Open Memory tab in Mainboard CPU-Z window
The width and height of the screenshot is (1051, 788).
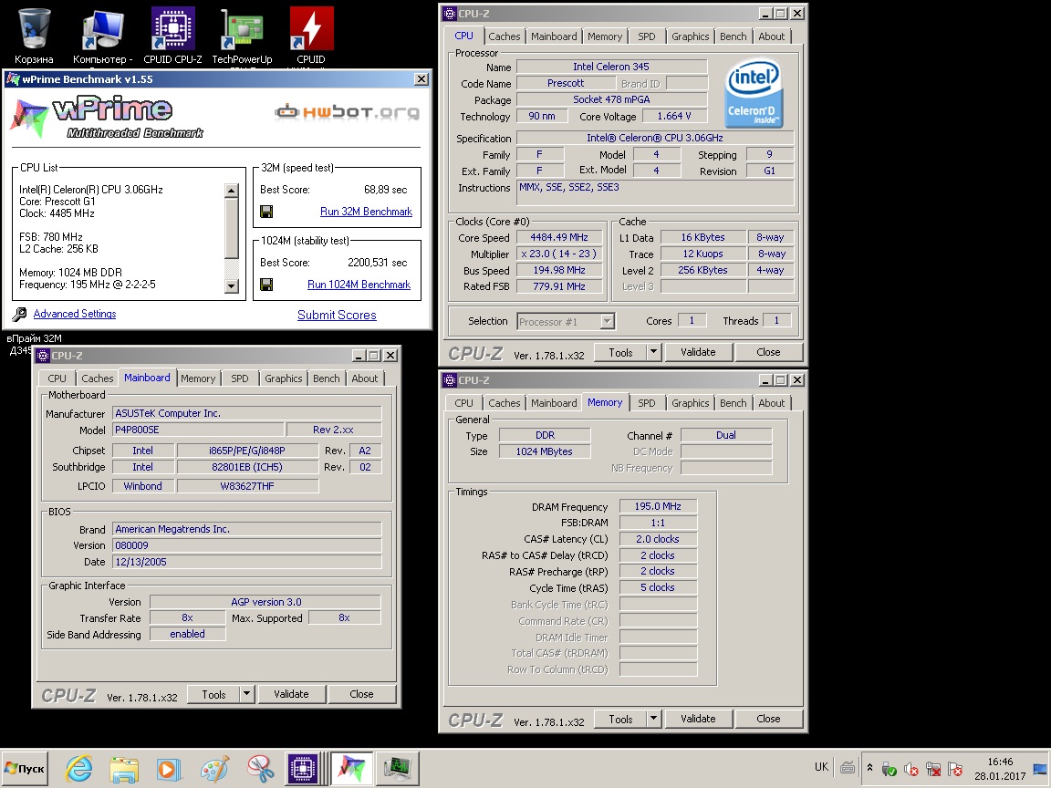[x=198, y=378]
